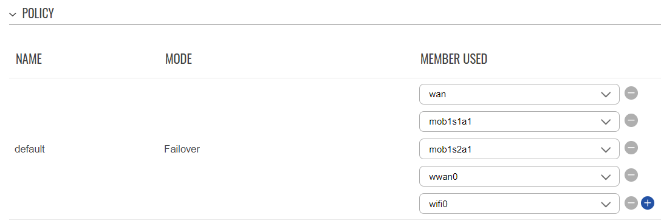661x223 pixels.
Task: Click the wan text in member selector
Action: click(437, 94)
